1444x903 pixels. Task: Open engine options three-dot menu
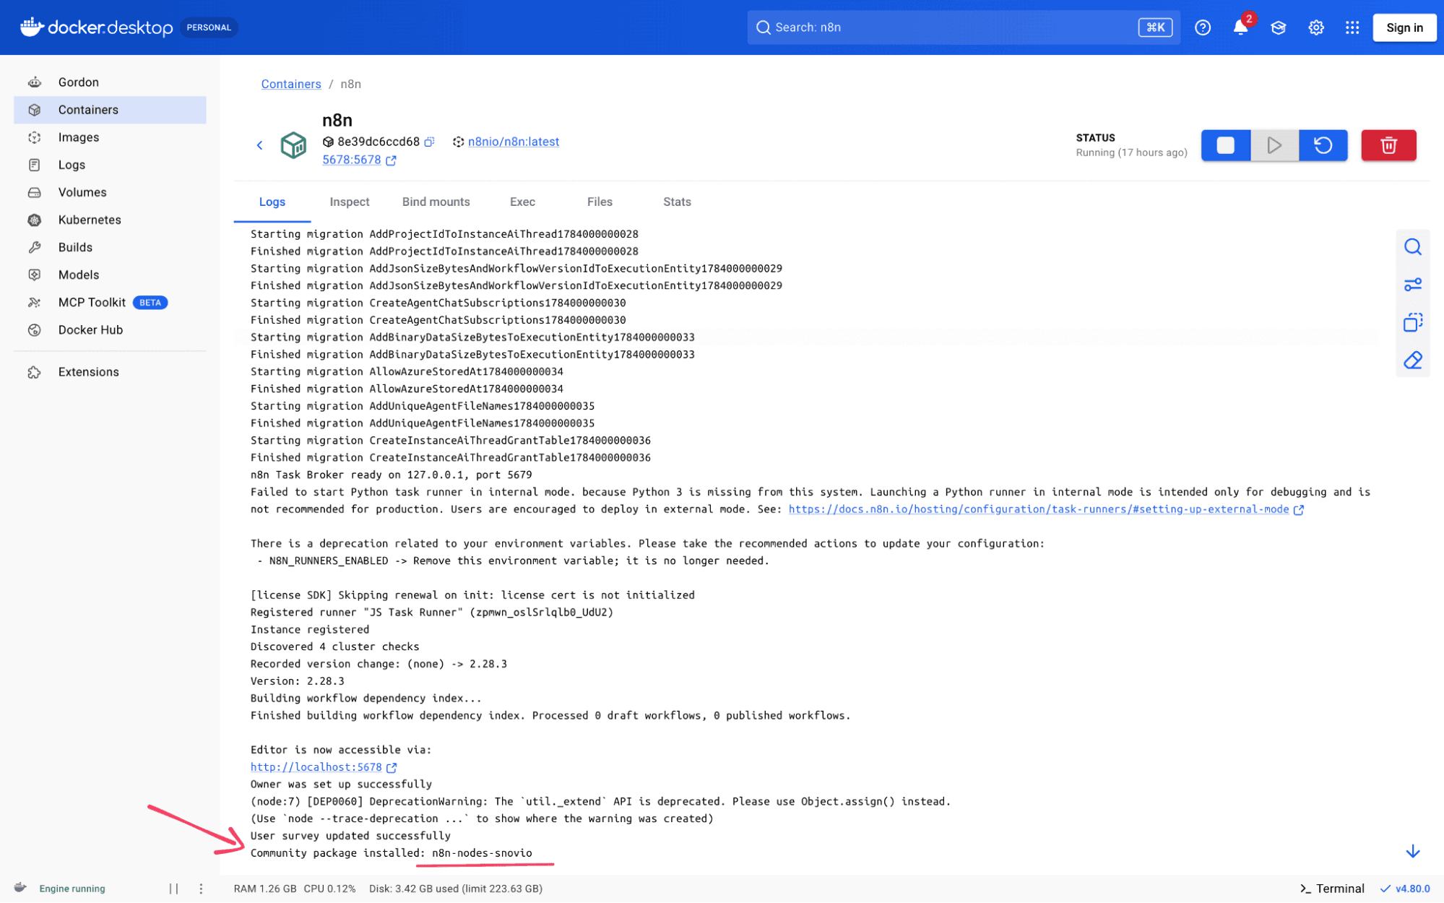pos(201,889)
